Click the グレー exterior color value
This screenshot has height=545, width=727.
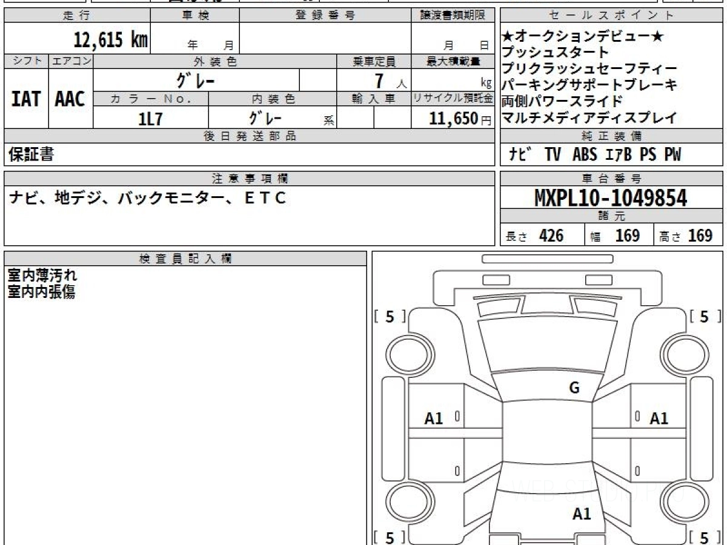coord(196,80)
